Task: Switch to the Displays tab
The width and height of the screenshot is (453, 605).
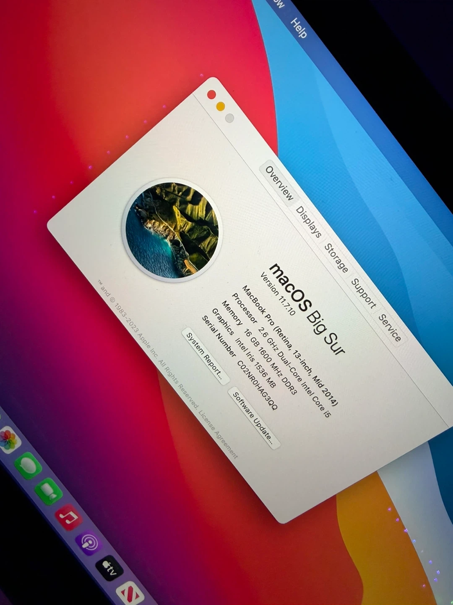Action: click(x=309, y=221)
